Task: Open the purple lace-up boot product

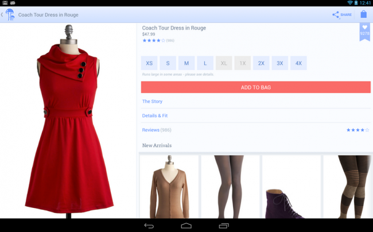Action: [292, 187]
